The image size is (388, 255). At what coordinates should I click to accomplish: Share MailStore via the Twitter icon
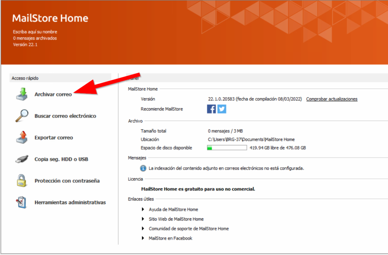[x=222, y=109]
